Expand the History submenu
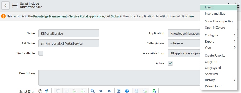The image size is (241, 93). point(219,80)
